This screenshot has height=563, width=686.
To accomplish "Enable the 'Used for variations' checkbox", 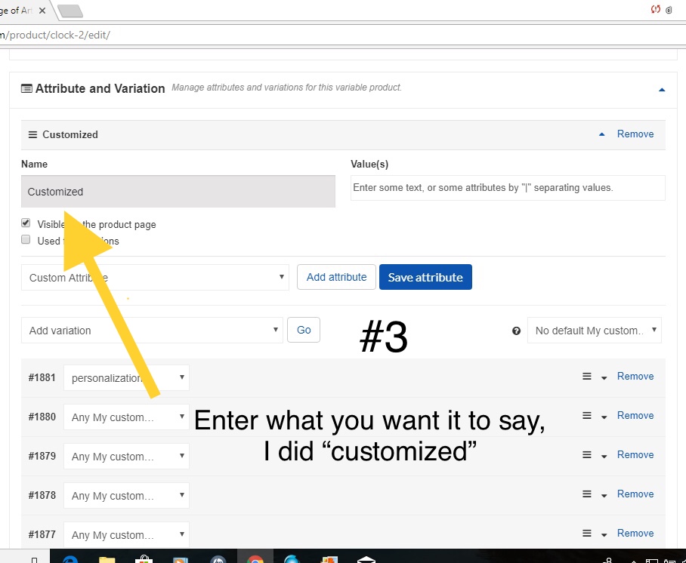I will coord(26,240).
